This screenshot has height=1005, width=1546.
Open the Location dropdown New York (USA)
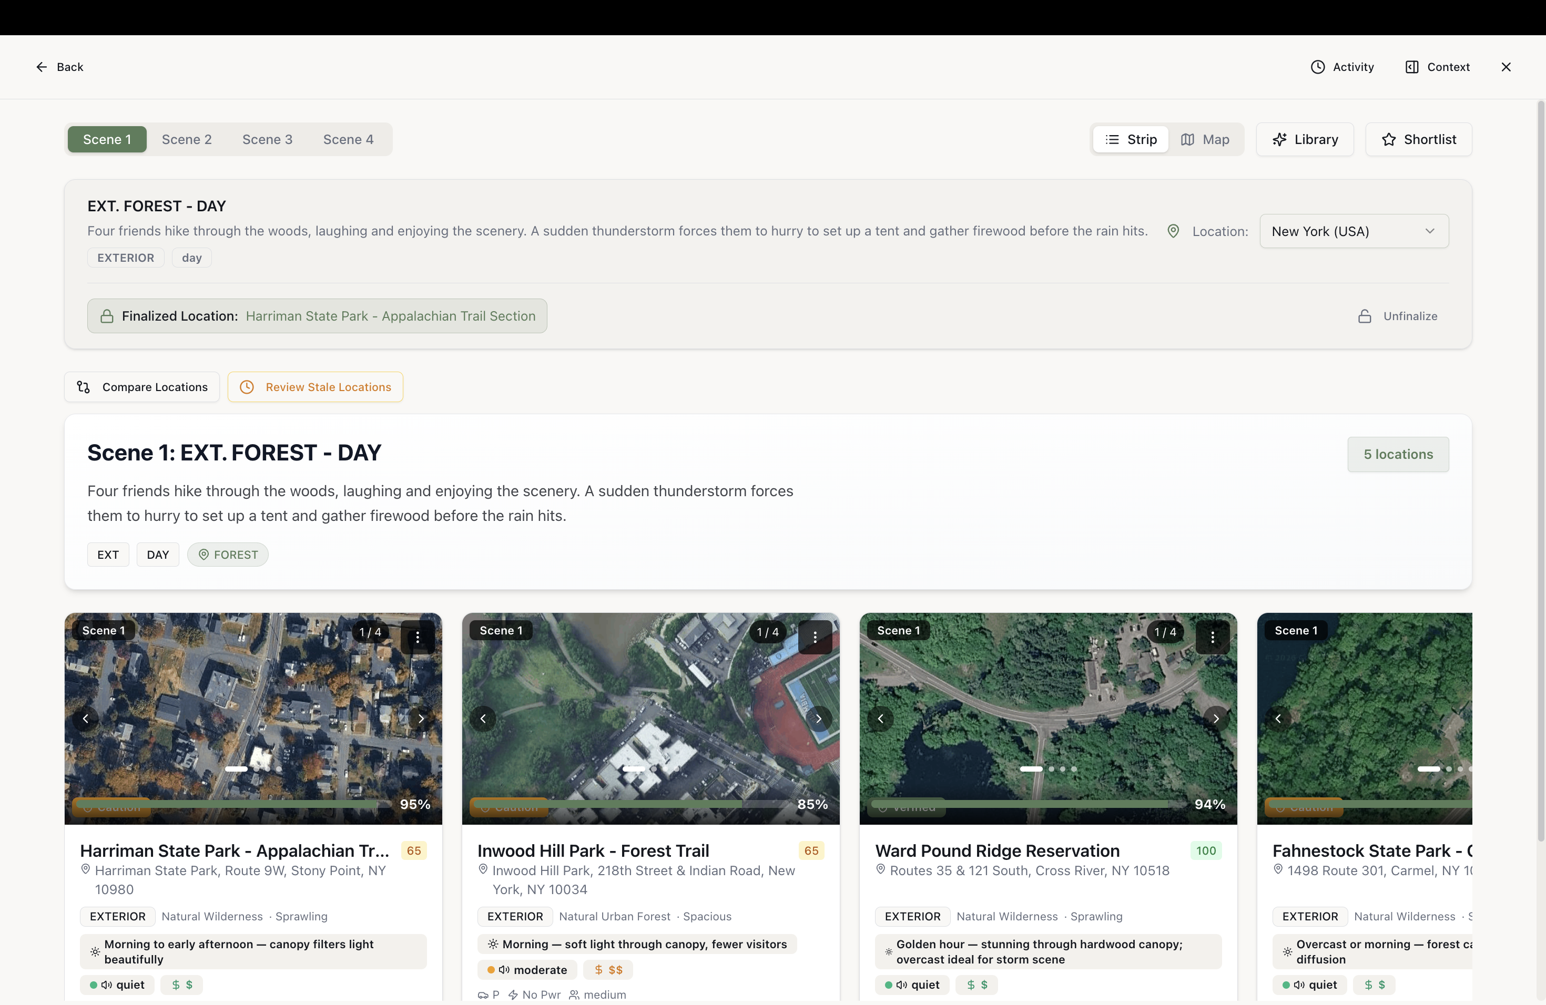(x=1354, y=231)
